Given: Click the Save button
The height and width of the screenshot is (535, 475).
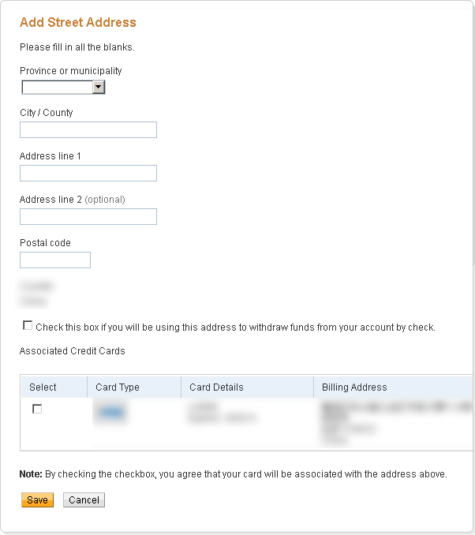Looking at the screenshot, I should coord(37,500).
